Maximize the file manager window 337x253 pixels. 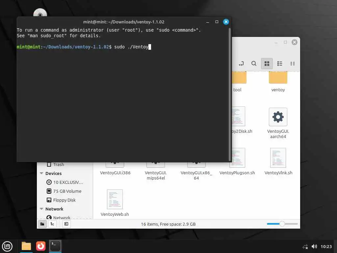click(285, 42)
